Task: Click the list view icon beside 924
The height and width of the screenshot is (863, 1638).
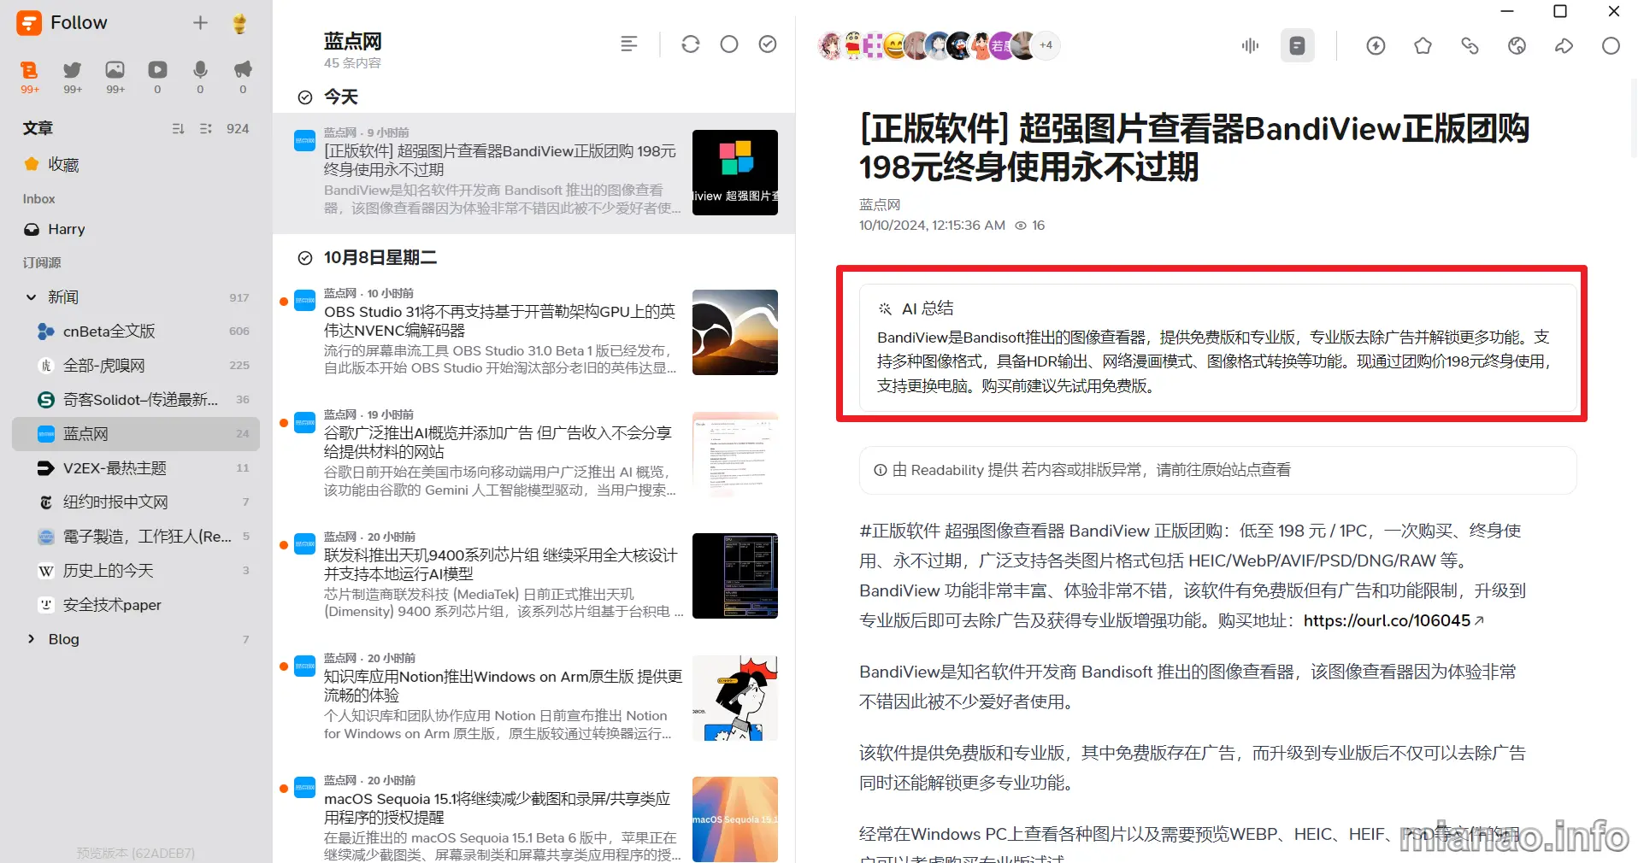Action: 205,128
